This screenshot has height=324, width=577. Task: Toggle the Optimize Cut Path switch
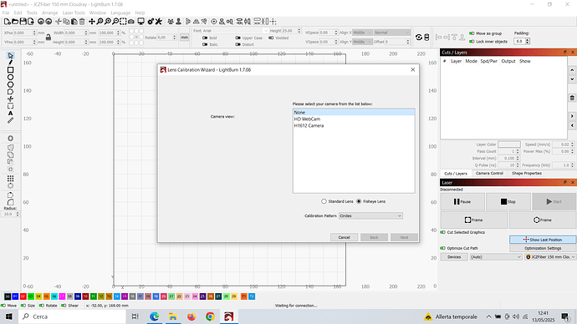pos(442,248)
